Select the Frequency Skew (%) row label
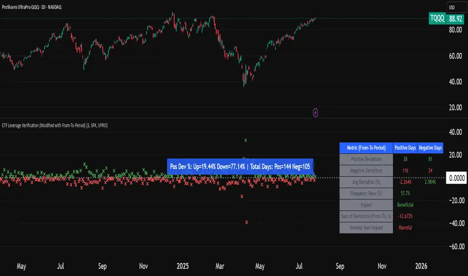 [366, 193]
